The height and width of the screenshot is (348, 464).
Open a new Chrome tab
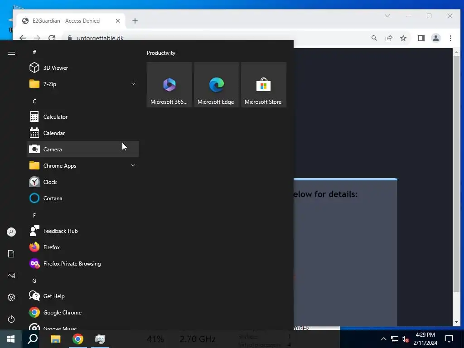(x=135, y=21)
